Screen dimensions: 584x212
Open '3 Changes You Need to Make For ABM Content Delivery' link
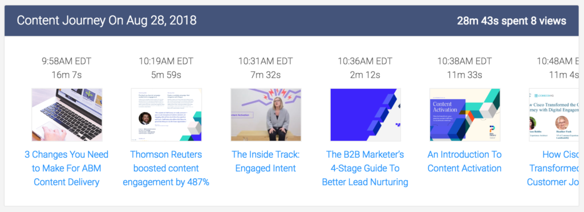coord(67,168)
